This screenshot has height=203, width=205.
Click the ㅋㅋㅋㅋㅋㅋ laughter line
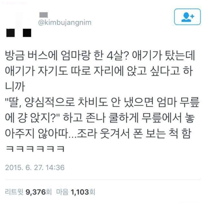pyautogui.click(x=35, y=149)
